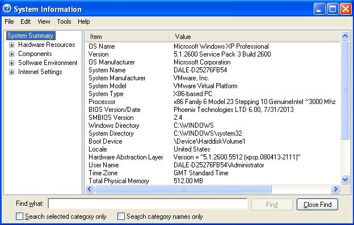Select the Total Physical Memory row
The height and width of the screenshot is (225, 354).
coord(213,181)
